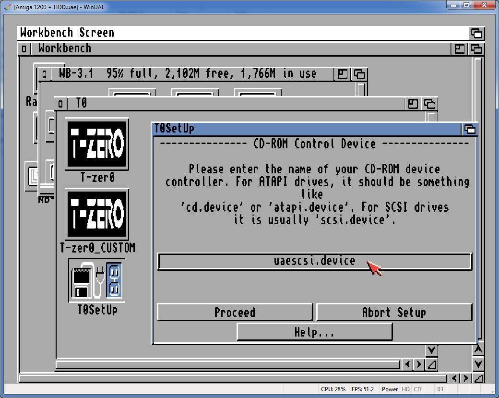The width and height of the screenshot is (499, 398).
Task: Click the T0 window horizontal scrollbar
Action: 228,364
